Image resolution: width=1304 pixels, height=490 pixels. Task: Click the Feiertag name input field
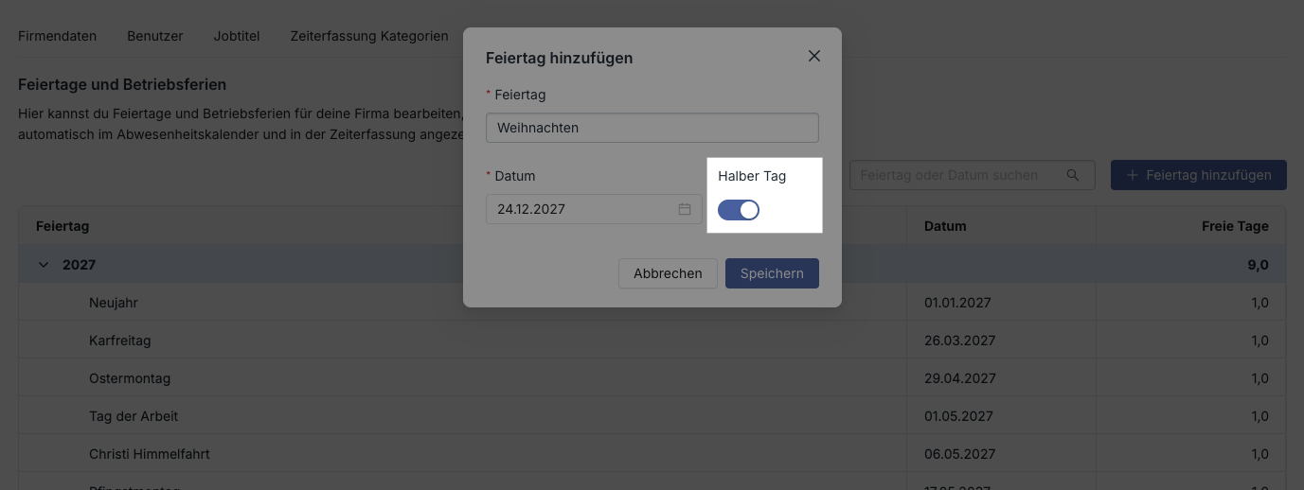[652, 128]
